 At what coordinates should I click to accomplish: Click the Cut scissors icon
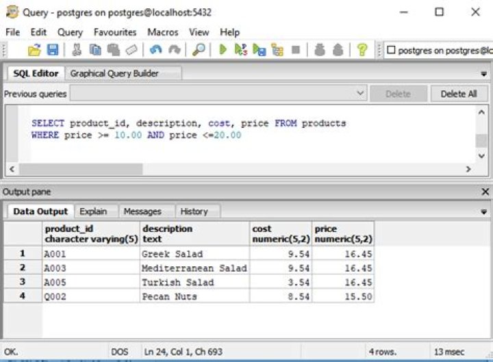pos(77,50)
